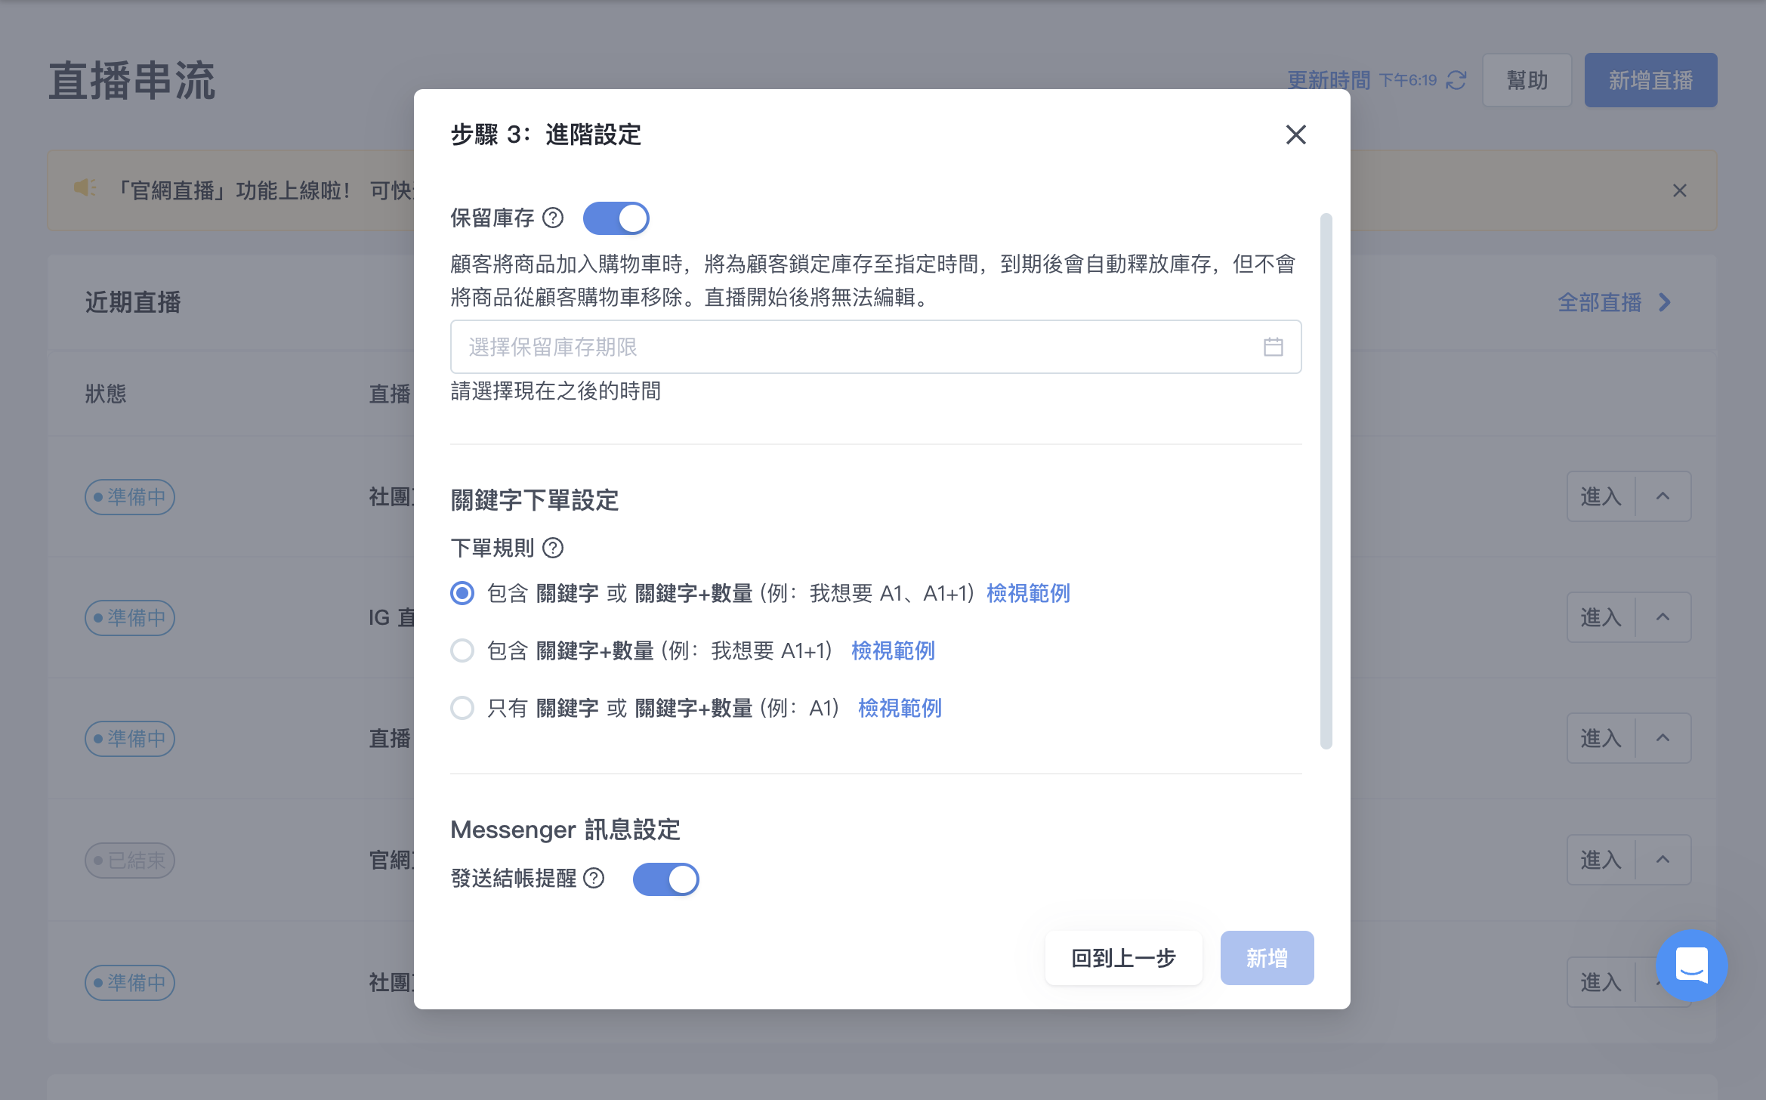Select 包含 關鍵字+數量 (我想要 A1+1) radio
This screenshot has width=1766, height=1100.
pos(462,650)
